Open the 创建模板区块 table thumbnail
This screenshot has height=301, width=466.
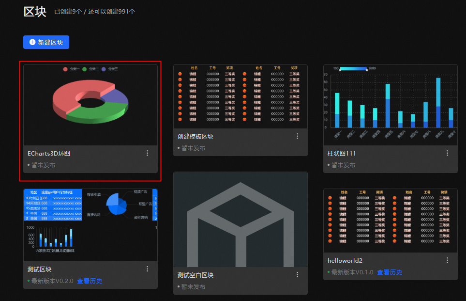241,96
